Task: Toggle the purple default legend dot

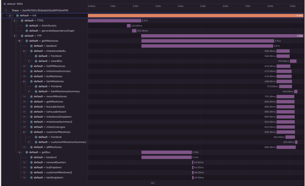Action: point(5,4)
